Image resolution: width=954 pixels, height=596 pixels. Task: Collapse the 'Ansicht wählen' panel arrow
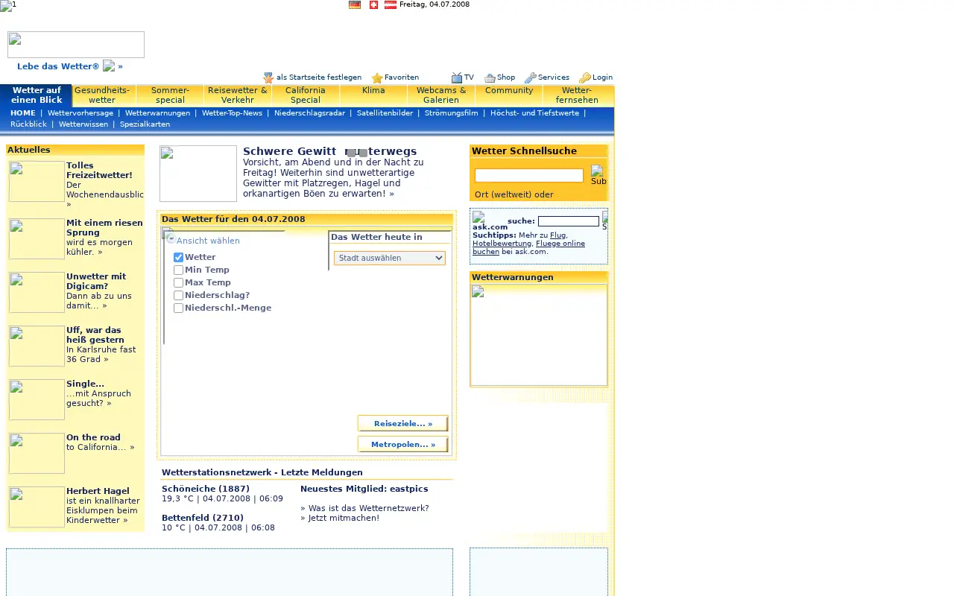coord(171,238)
